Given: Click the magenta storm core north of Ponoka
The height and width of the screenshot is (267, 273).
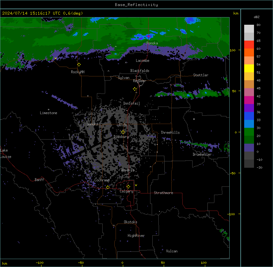Looking at the screenshot, I should coord(149,36).
